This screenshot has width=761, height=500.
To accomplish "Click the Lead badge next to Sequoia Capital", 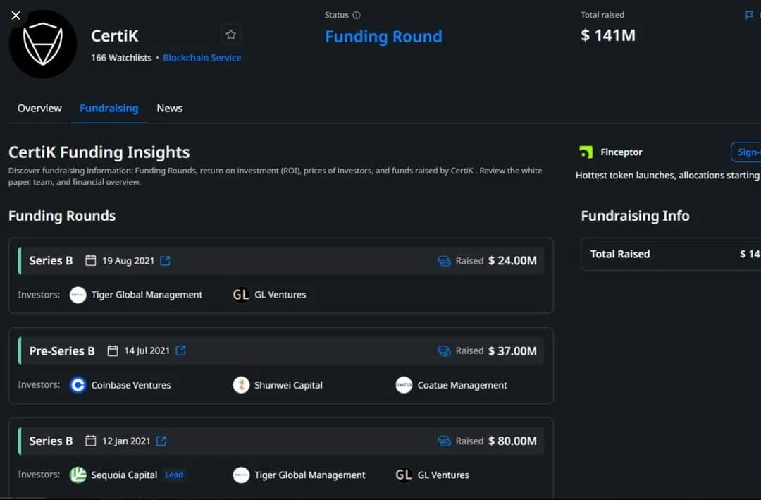I will point(174,475).
